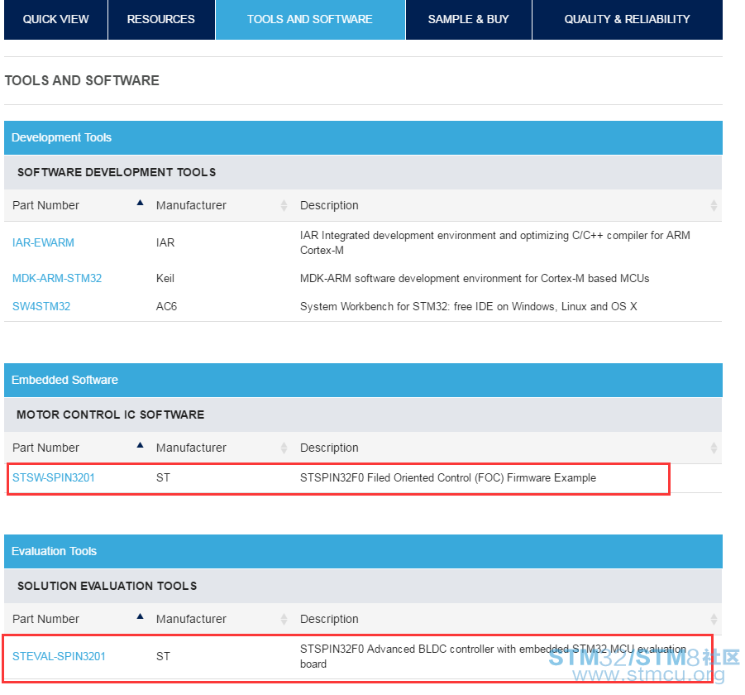The height and width of the screenshot is (695, 745).
Task: Sort Solution Evaluation Tools by Part Number arrow
Action: 141,616
